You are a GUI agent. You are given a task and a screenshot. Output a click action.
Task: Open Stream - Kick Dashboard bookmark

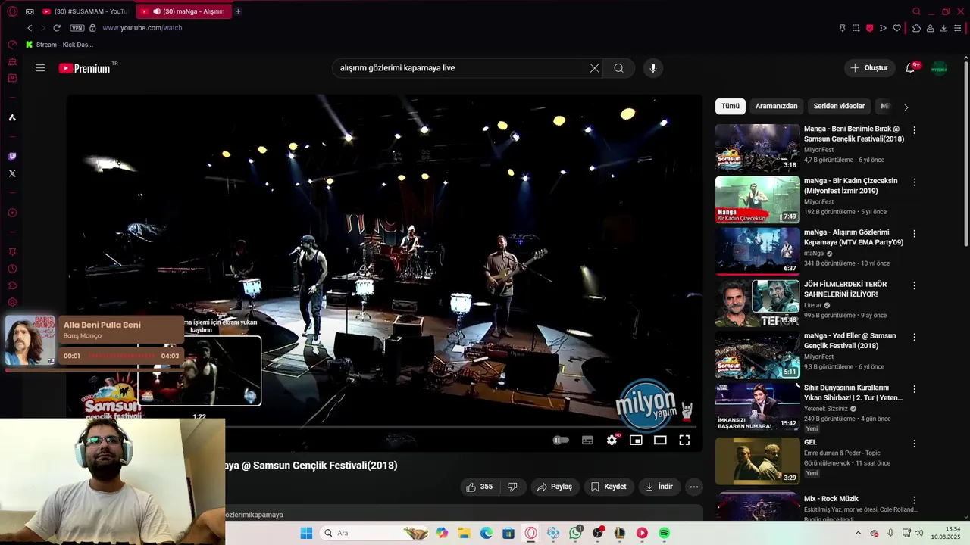(59, 45)
